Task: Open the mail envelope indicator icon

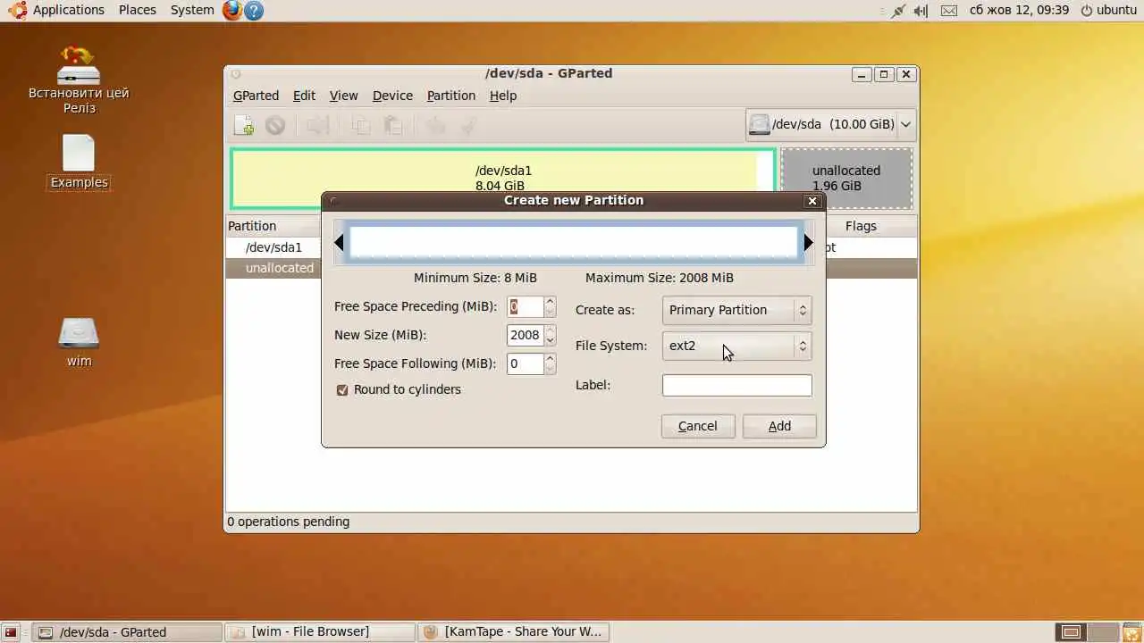Action: pyautogui.click(x=949, y=11)
